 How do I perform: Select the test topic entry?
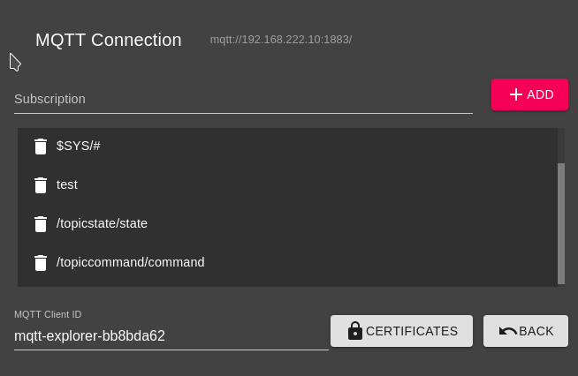point(67,184)
